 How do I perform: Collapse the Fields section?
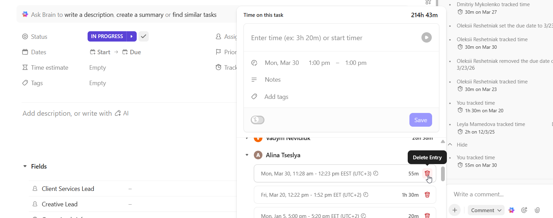pos(25,167)
